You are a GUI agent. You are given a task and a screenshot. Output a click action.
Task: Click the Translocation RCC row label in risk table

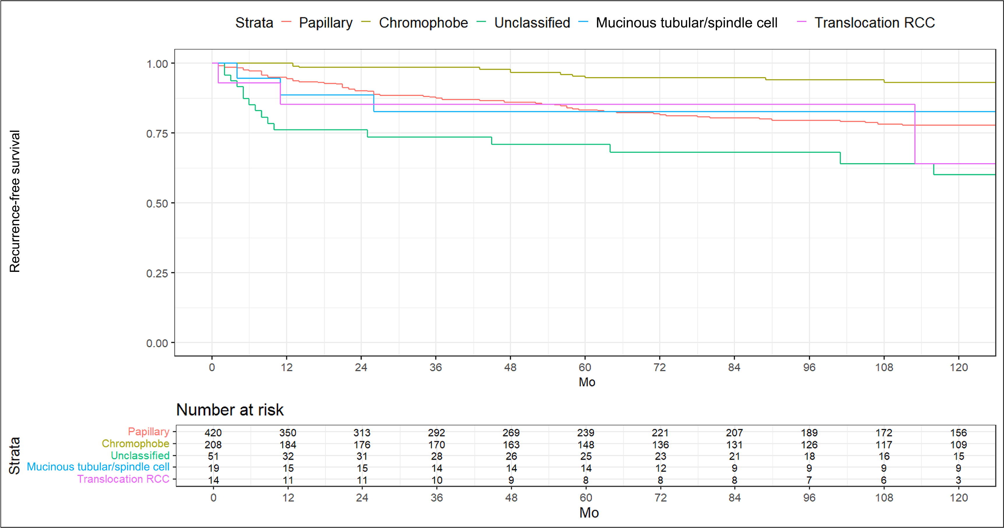coord(123,479)
